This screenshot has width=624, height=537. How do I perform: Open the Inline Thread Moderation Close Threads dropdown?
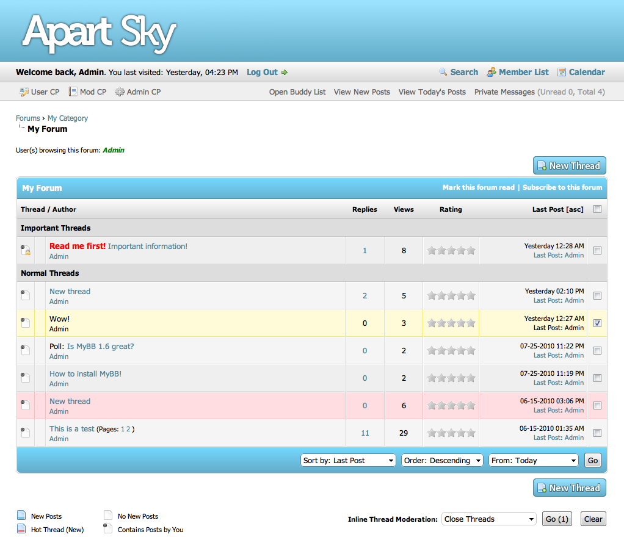click(x=488, y=519)
